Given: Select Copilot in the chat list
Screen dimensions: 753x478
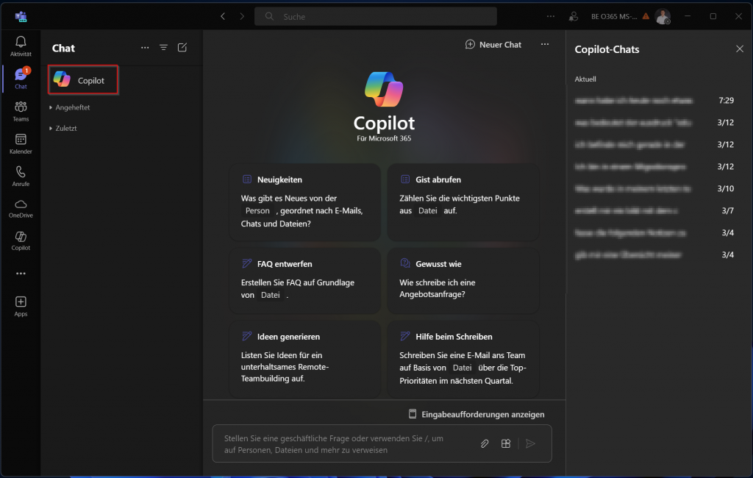Looking at the screenshot, I should [83, 80].
